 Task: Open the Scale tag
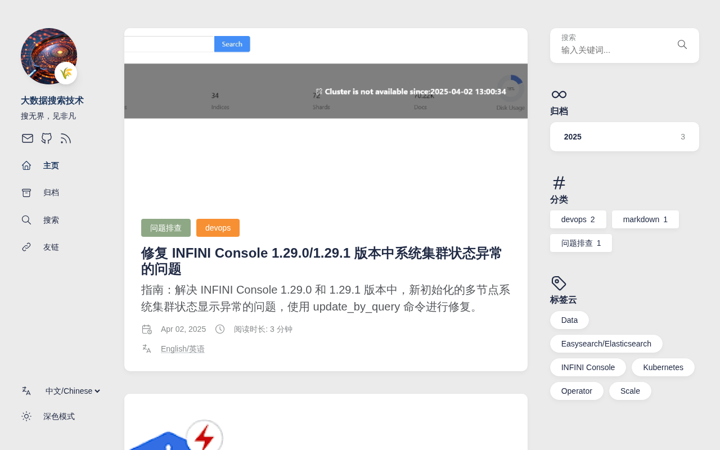click(630, 391)
